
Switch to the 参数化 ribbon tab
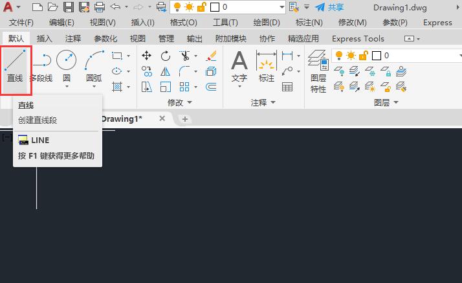(x=105, y=38)
